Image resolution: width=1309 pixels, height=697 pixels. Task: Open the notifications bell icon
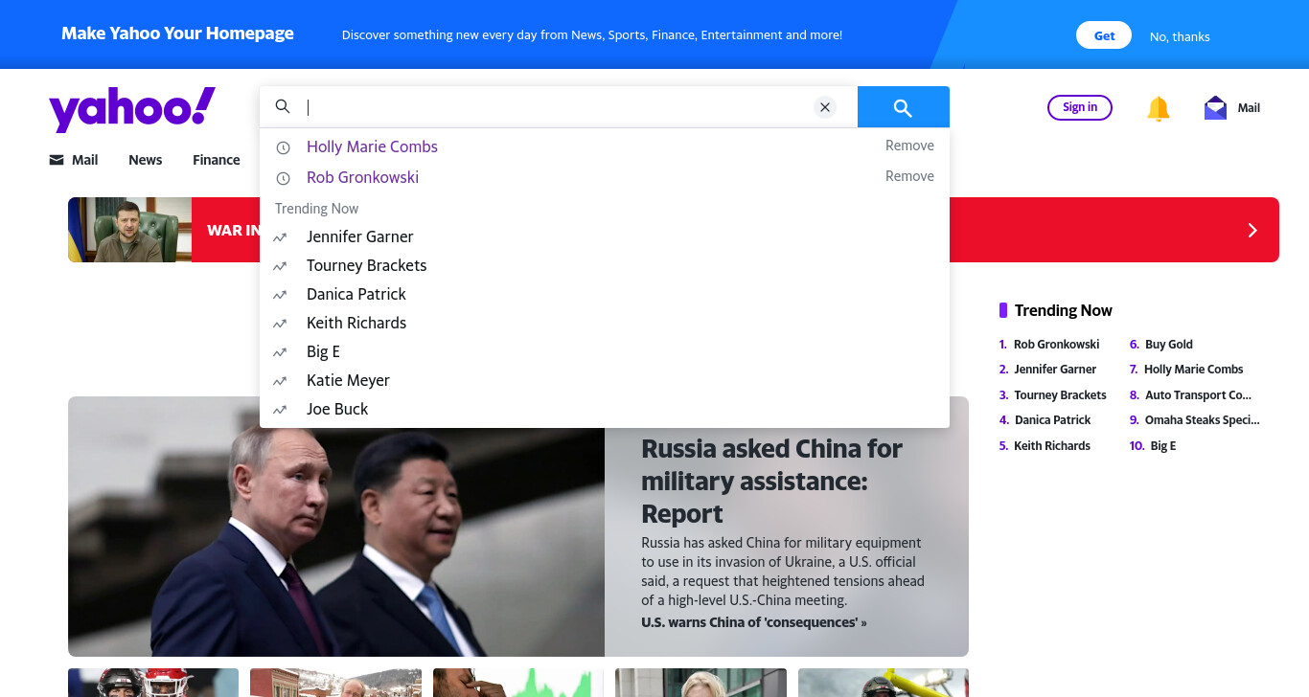(x=1159, y=108)
